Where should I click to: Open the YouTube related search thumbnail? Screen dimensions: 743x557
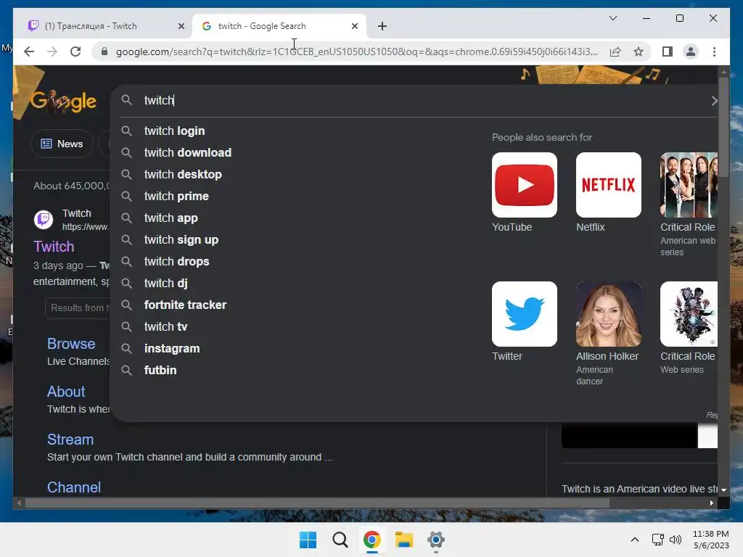coord(525,185)
